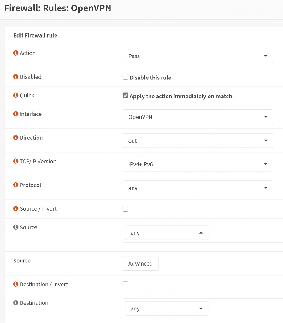Click the info icon next to Source
Viewport: 283px width, 323px height.
click(15, 227)
